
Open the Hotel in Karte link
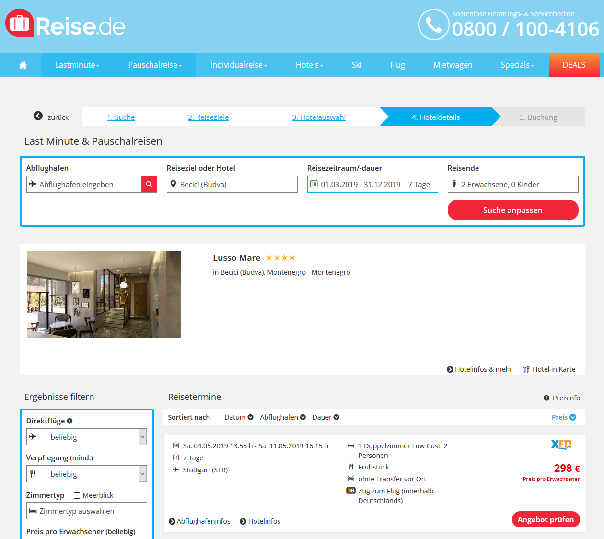point(549,369)
